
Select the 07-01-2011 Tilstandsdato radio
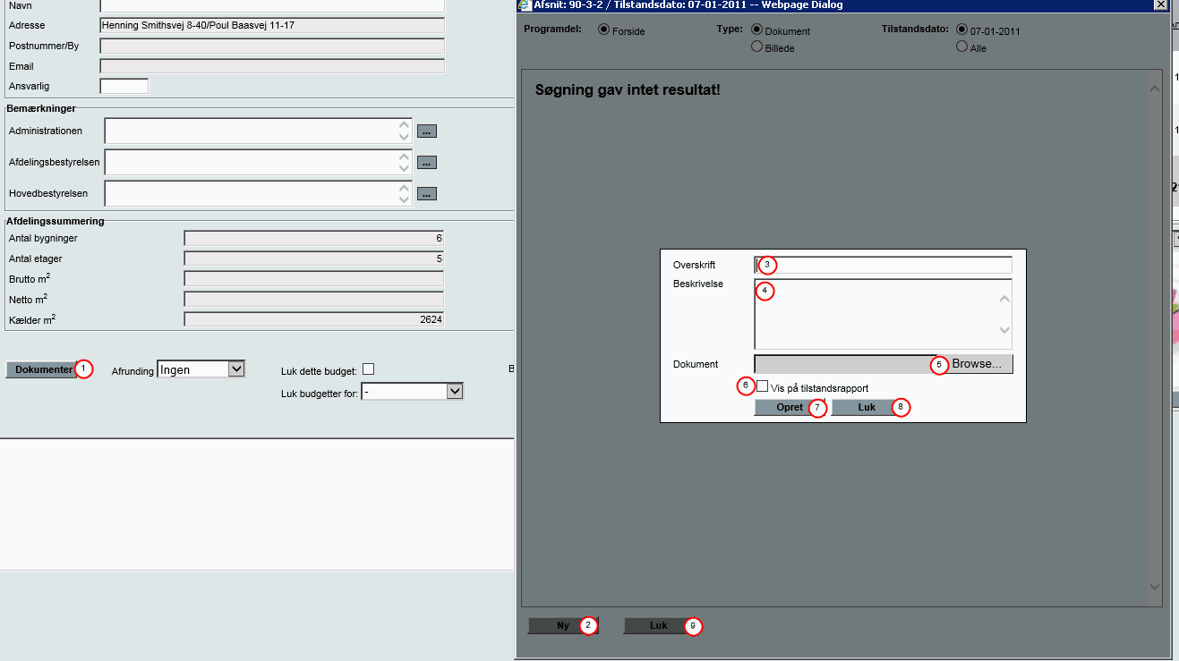tap(962, 30)
